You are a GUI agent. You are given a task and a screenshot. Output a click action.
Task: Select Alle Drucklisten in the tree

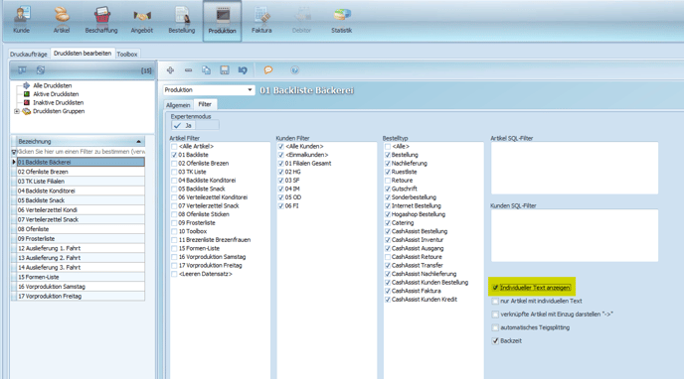[x=53, y=85]
